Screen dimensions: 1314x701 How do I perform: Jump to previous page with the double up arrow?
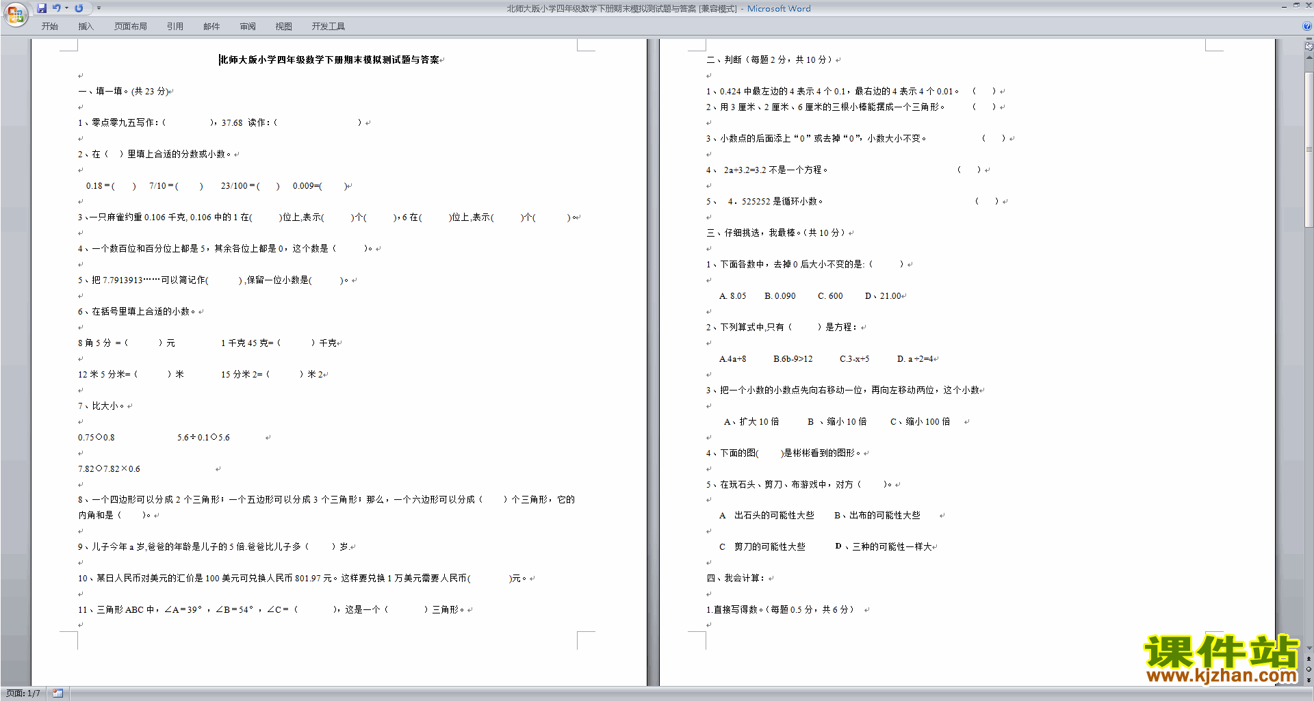1309,659
